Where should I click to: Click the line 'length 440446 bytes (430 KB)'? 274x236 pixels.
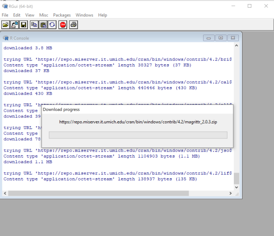(100, 88)
